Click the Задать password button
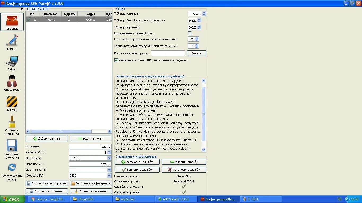The image size is (362, 203). pos(196,53)
